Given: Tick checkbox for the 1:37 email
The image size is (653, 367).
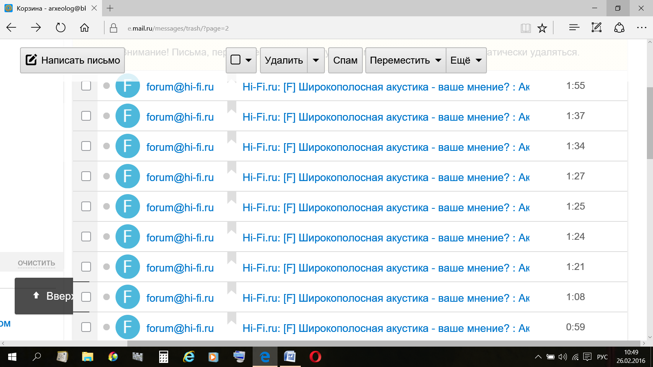Looking at the screenshot, I should [x=86, y=116].
